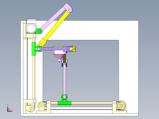Select the green slider block on the horizontal rod

(x=65, y=103)
